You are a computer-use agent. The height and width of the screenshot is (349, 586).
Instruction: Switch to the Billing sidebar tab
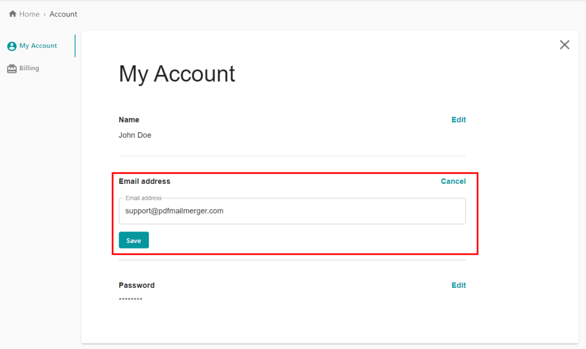pyautogui.click(x=29, y=68)
